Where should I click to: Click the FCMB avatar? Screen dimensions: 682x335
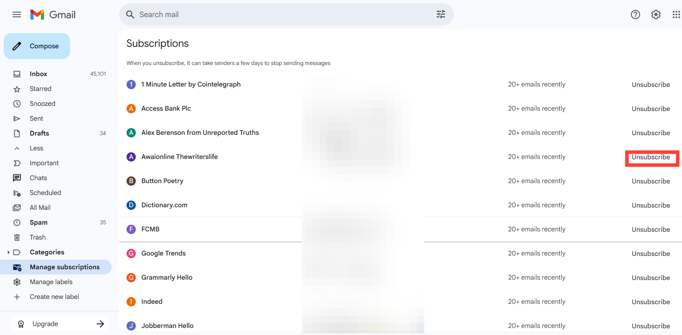pyautogui.click(x=131, y=229)
